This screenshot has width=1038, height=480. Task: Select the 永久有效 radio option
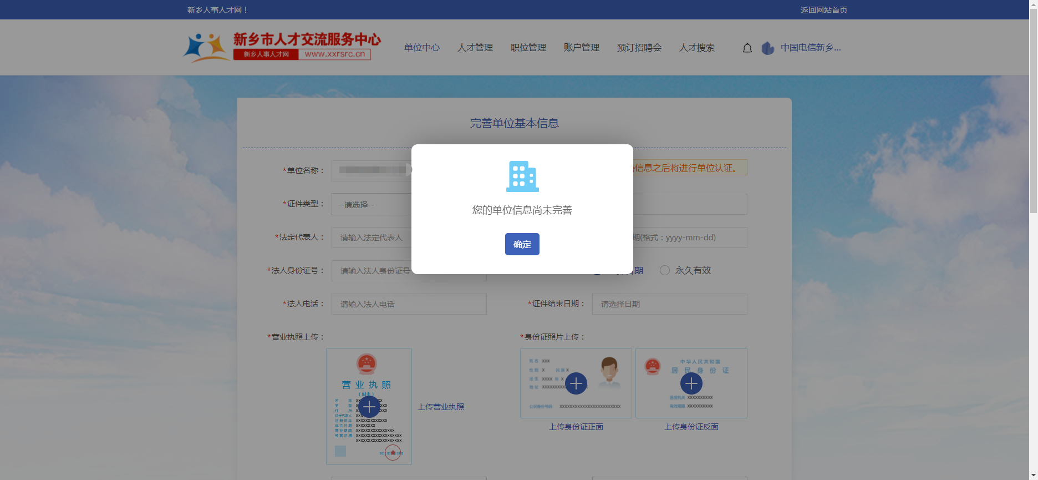665,270
